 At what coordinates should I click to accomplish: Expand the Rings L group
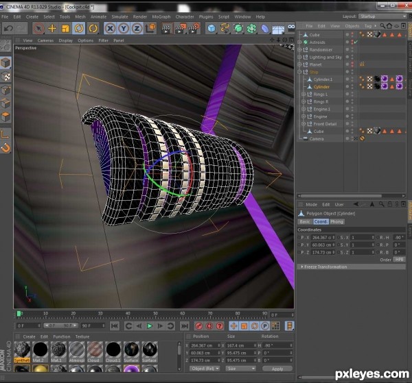tap(304, 94)
